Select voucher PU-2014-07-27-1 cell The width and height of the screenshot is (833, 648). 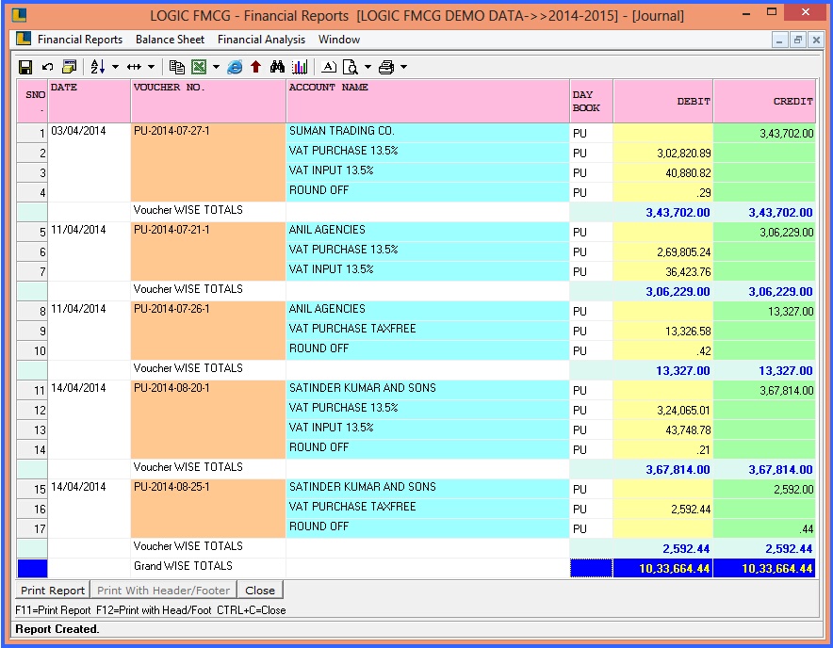point(208,163)
